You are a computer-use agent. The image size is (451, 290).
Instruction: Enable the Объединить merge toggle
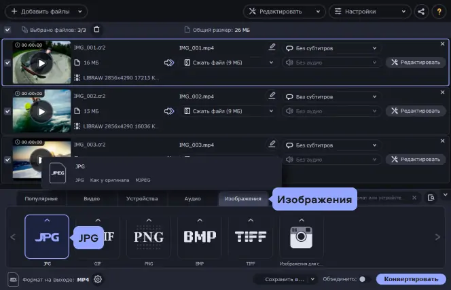362,279
